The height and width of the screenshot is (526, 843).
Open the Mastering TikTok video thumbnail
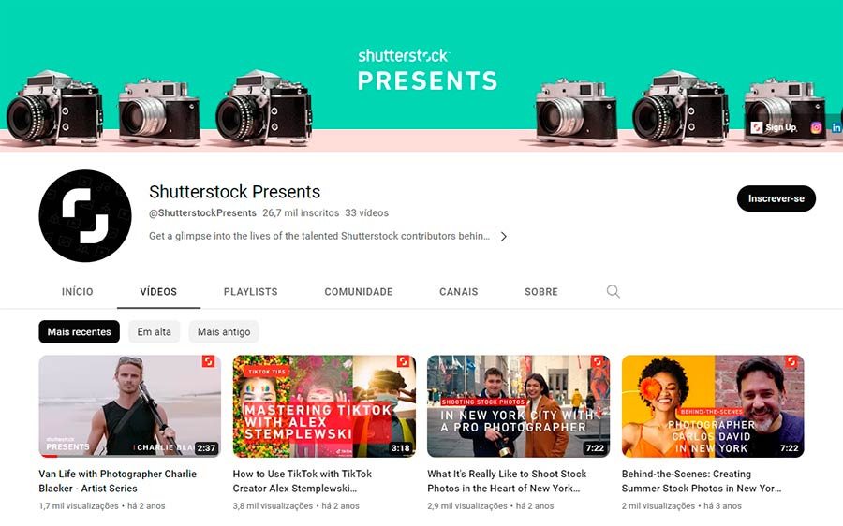324,406
